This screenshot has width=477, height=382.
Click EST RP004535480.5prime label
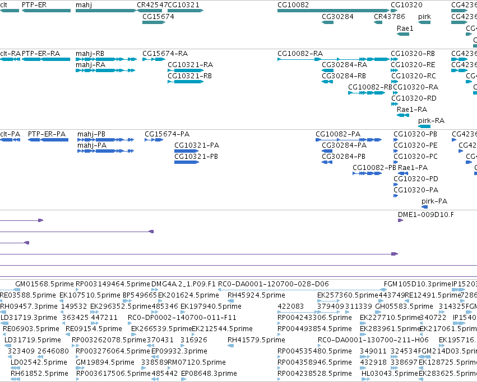[x=314, y=351]
